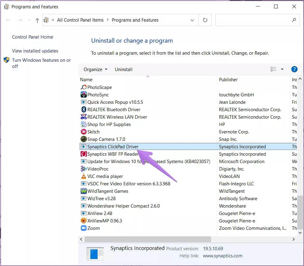The image size is (304, 266).
Task: Sort by the Publisher column header
Action: pos(253,80)
